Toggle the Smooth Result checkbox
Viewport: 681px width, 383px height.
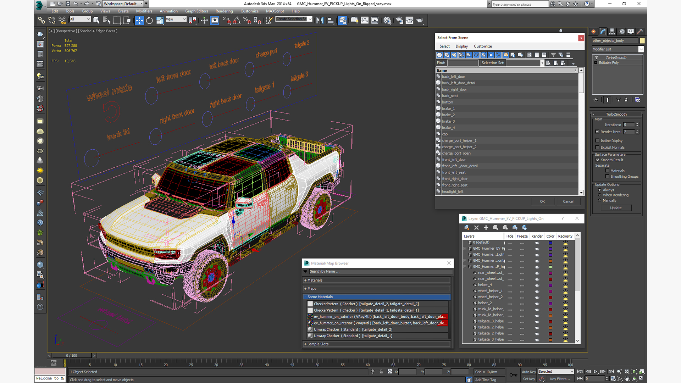(x=597, y=160)
